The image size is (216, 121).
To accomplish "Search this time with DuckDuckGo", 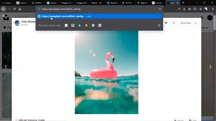I will pyautogui.click(x=86, y=25).
